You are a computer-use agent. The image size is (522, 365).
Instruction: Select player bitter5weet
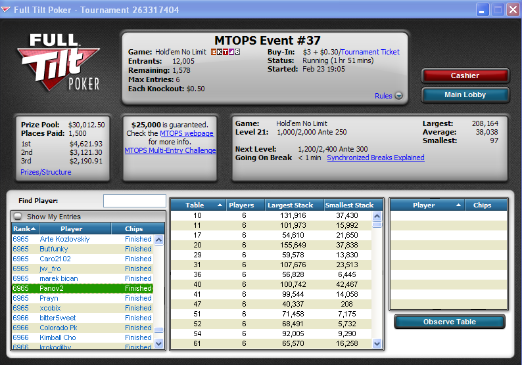(83, 318)
